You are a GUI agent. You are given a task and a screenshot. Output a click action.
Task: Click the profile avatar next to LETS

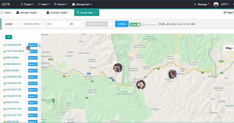tap(216, 4)
